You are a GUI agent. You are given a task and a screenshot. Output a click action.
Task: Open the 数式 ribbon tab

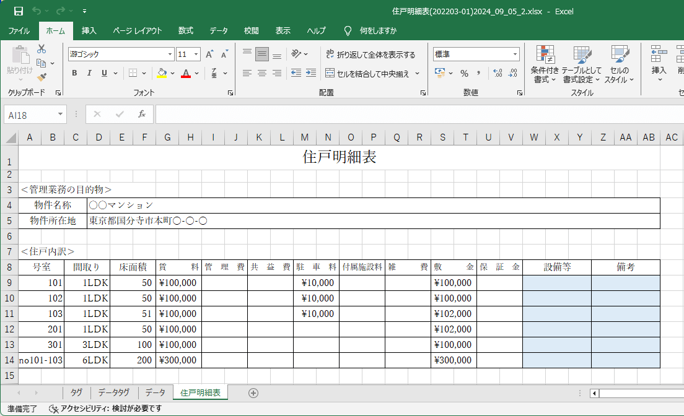185,30
